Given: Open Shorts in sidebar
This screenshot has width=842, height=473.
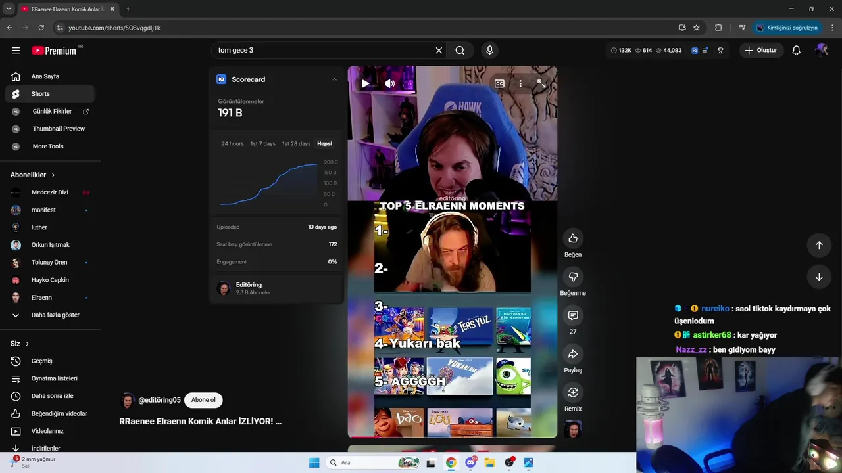Looking at the screenshot, I should click(50, 94).
